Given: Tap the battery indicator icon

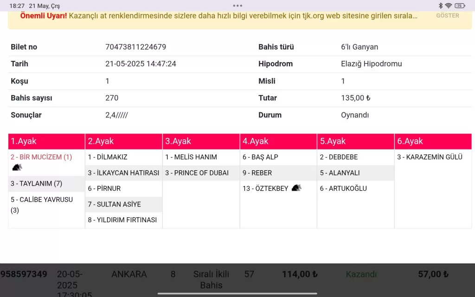Looking at the screenshot, I should (459, 6).
